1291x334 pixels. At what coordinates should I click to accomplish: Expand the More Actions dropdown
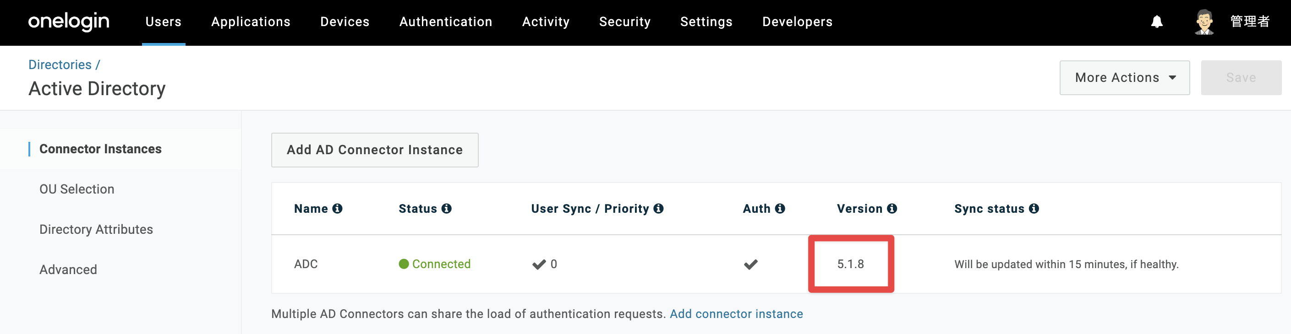tap(1125, 78)
